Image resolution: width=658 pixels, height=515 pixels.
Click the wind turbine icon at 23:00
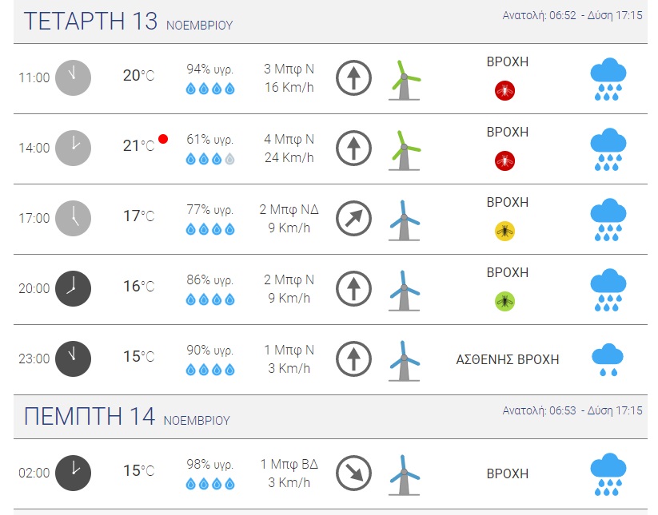[404, 360]
